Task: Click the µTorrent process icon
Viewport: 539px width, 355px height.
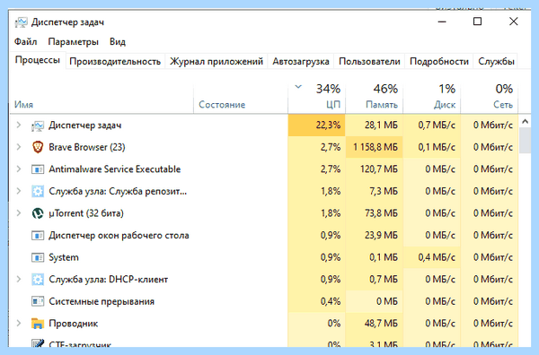Action: tap(38, 213)
